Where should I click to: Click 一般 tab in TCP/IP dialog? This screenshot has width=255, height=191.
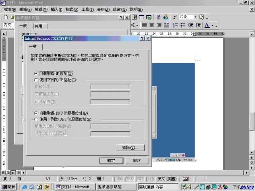click(x=34, y=47)
